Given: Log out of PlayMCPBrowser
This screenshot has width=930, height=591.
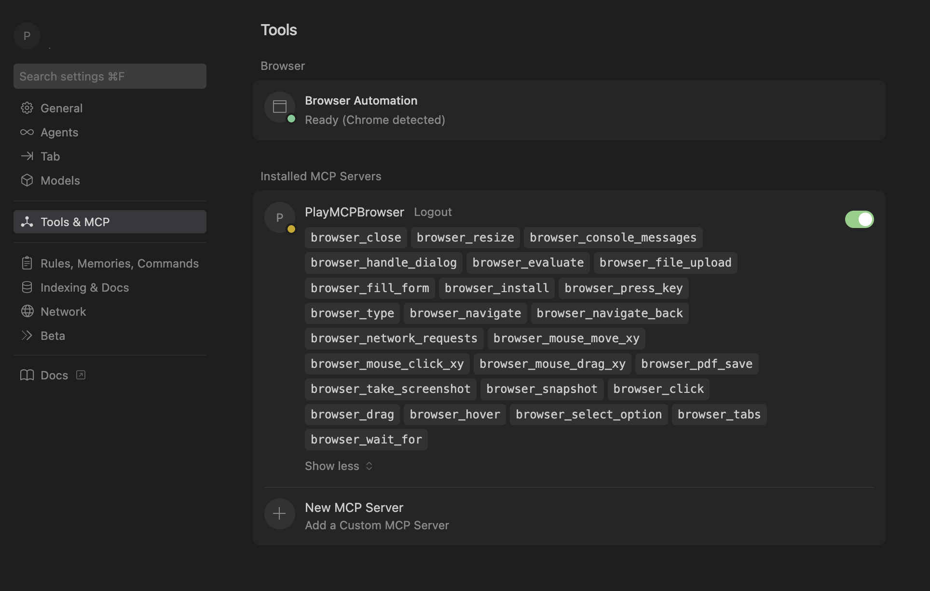Looking at the screenshot, I should pyautogui.click(x=433, y=212).
